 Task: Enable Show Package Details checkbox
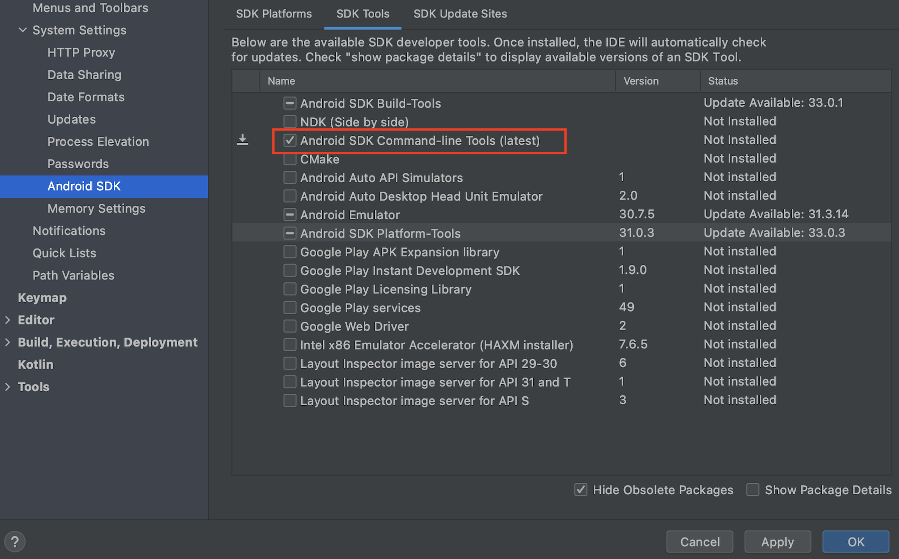tap(753, 490)
